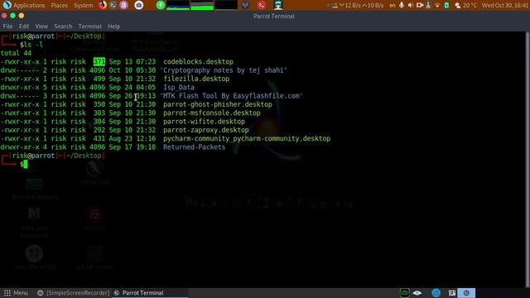This screenshot has height=298, width=530.
Task: Click the dark blank system monitor graph
Action: click(226, 5)
